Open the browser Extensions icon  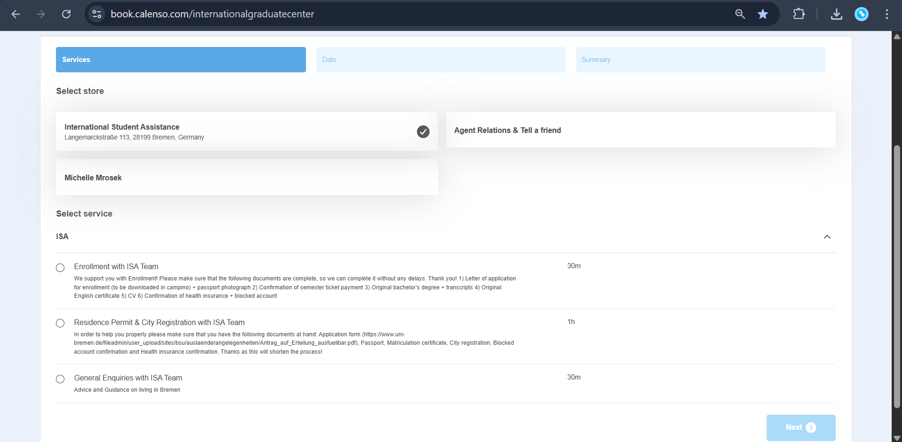click(x=799, y=14)
